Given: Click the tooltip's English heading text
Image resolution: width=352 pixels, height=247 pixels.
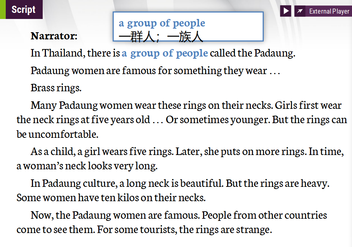Looking at the screenshot, I should [162, 23].
